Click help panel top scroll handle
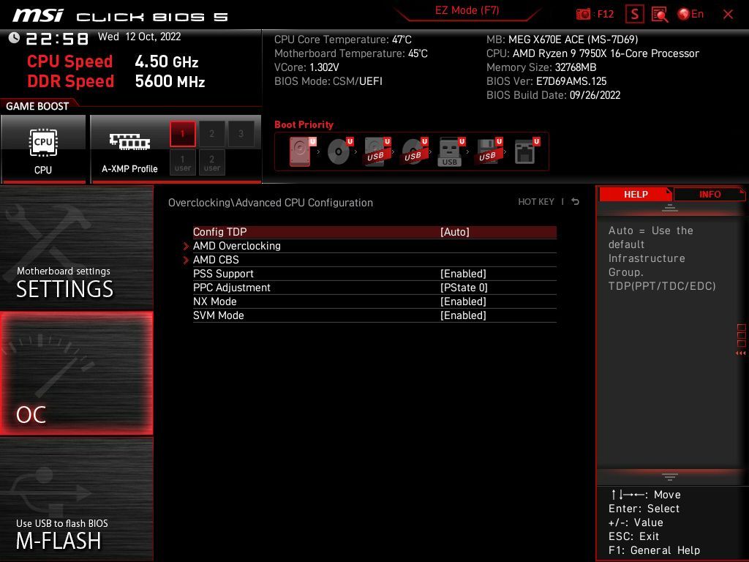The width and height of the screenshot is (749, 562). point(670,208)
